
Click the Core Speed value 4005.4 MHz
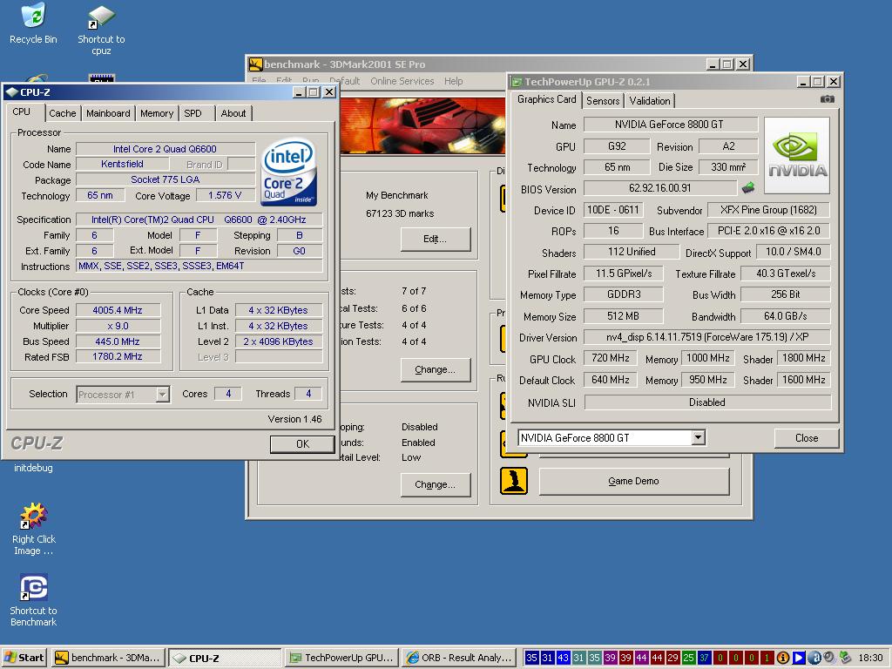tap(118, 310)
